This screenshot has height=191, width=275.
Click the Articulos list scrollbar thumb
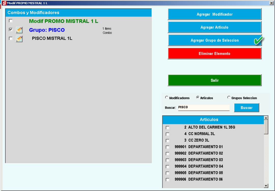pos(266,127)
